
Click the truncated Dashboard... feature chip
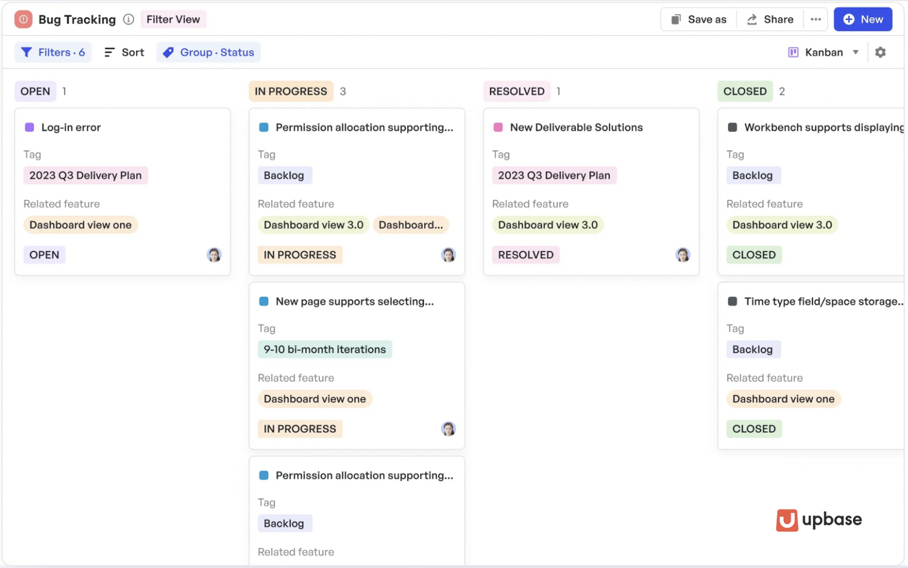(x=411, y=225)
